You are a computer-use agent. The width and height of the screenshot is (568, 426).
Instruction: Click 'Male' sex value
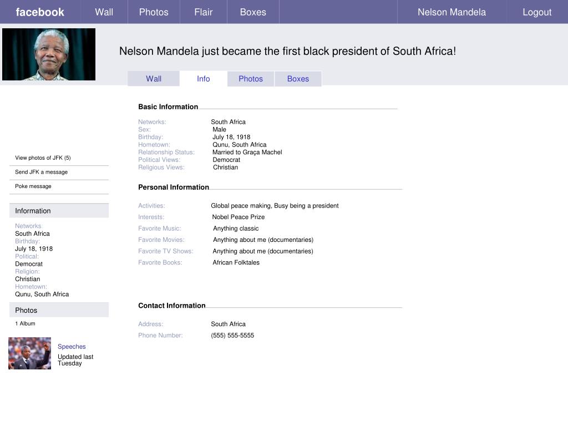pyautogui.click(x=219, y=129)
